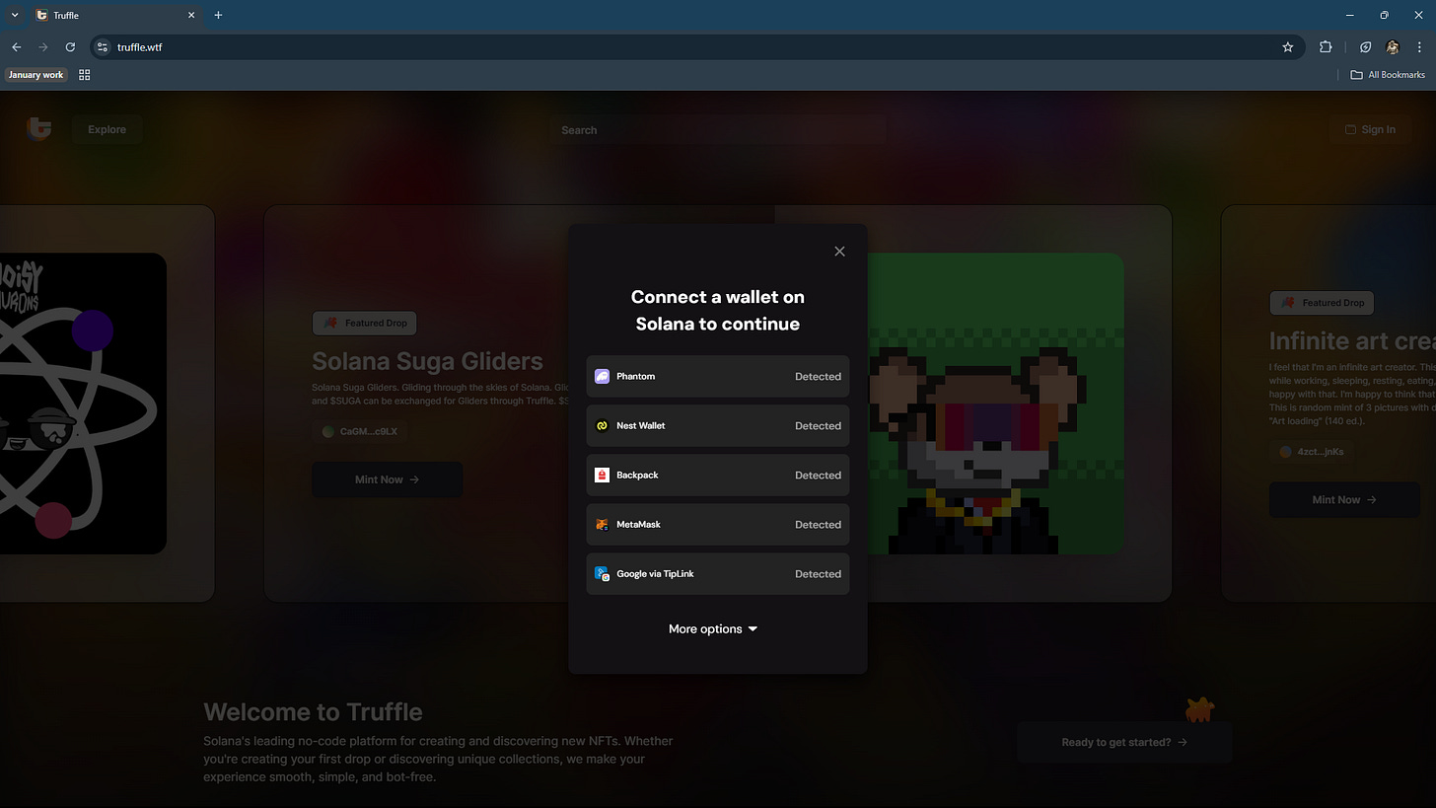The image size is (1436, 808).
Task: Choose Nest Wallet to connect
Action: [x=717, y=425]
